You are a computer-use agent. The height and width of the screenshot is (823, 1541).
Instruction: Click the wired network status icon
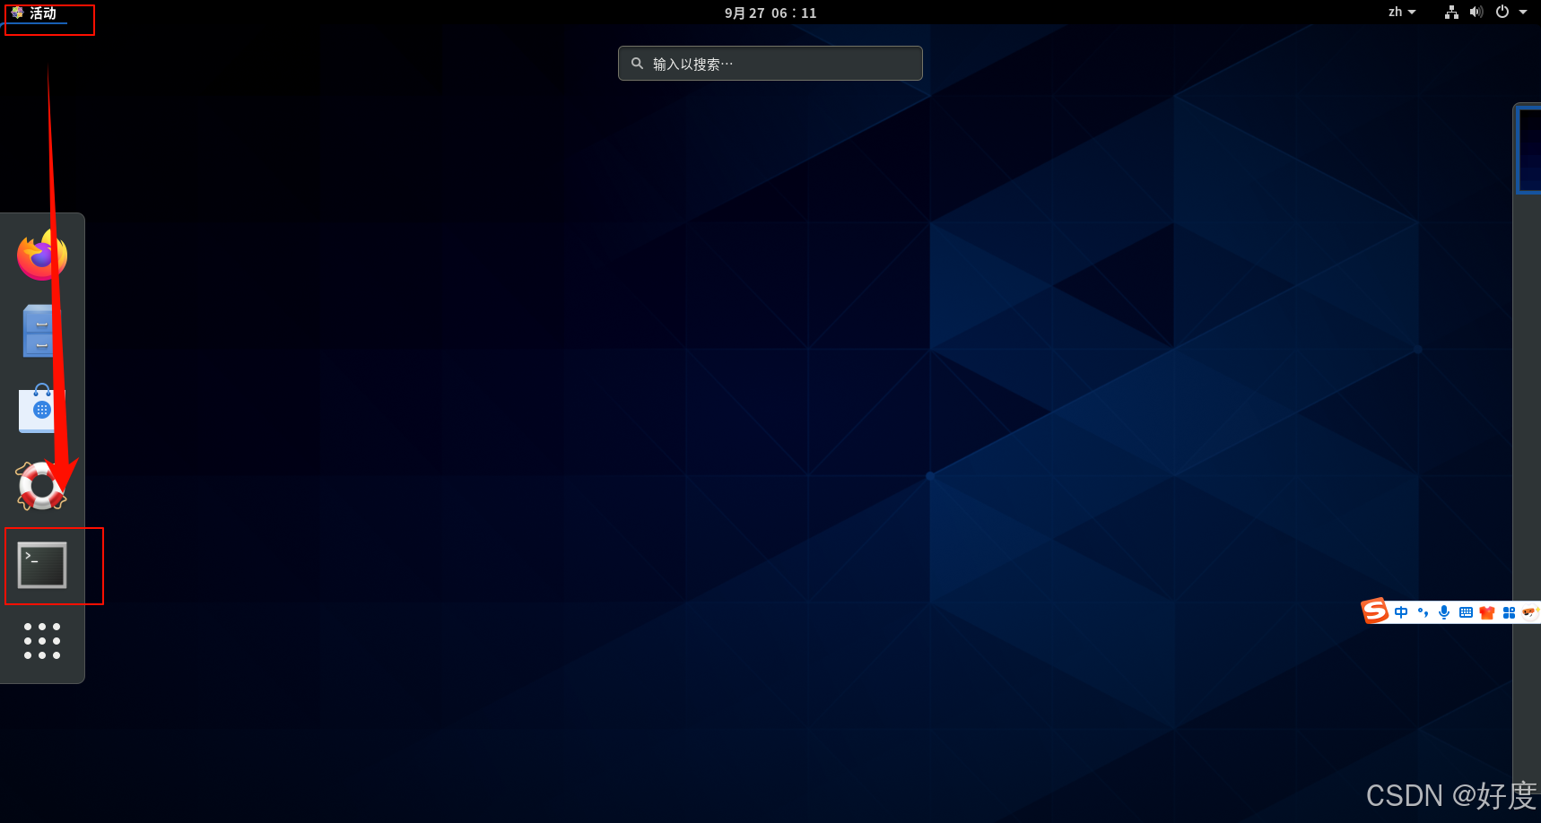pos(1451,12)
